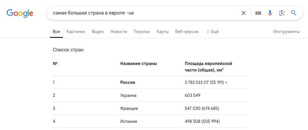Click the Россия table entry
308x130 pixels.
128,82
